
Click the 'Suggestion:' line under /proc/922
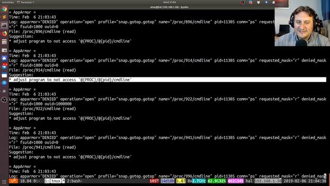point(21,114)
